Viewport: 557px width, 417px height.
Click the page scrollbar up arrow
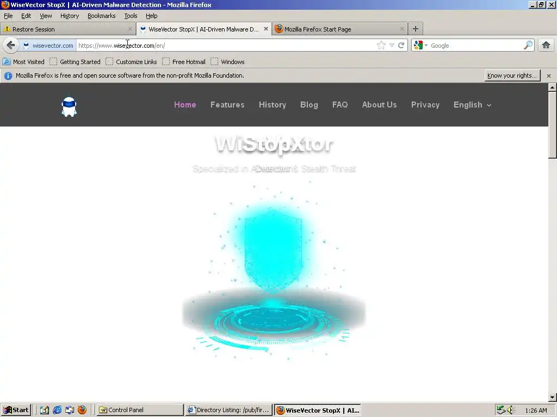tap(552, 87)
